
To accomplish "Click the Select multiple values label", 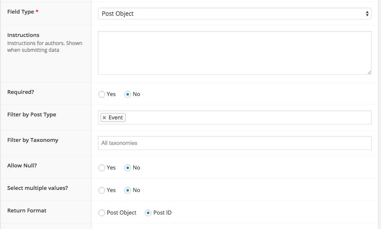I will pyautogui.click(x=37, y=188).
